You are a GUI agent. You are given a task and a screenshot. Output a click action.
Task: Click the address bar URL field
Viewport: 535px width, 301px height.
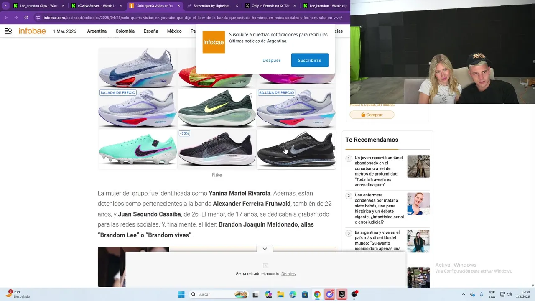193,18
